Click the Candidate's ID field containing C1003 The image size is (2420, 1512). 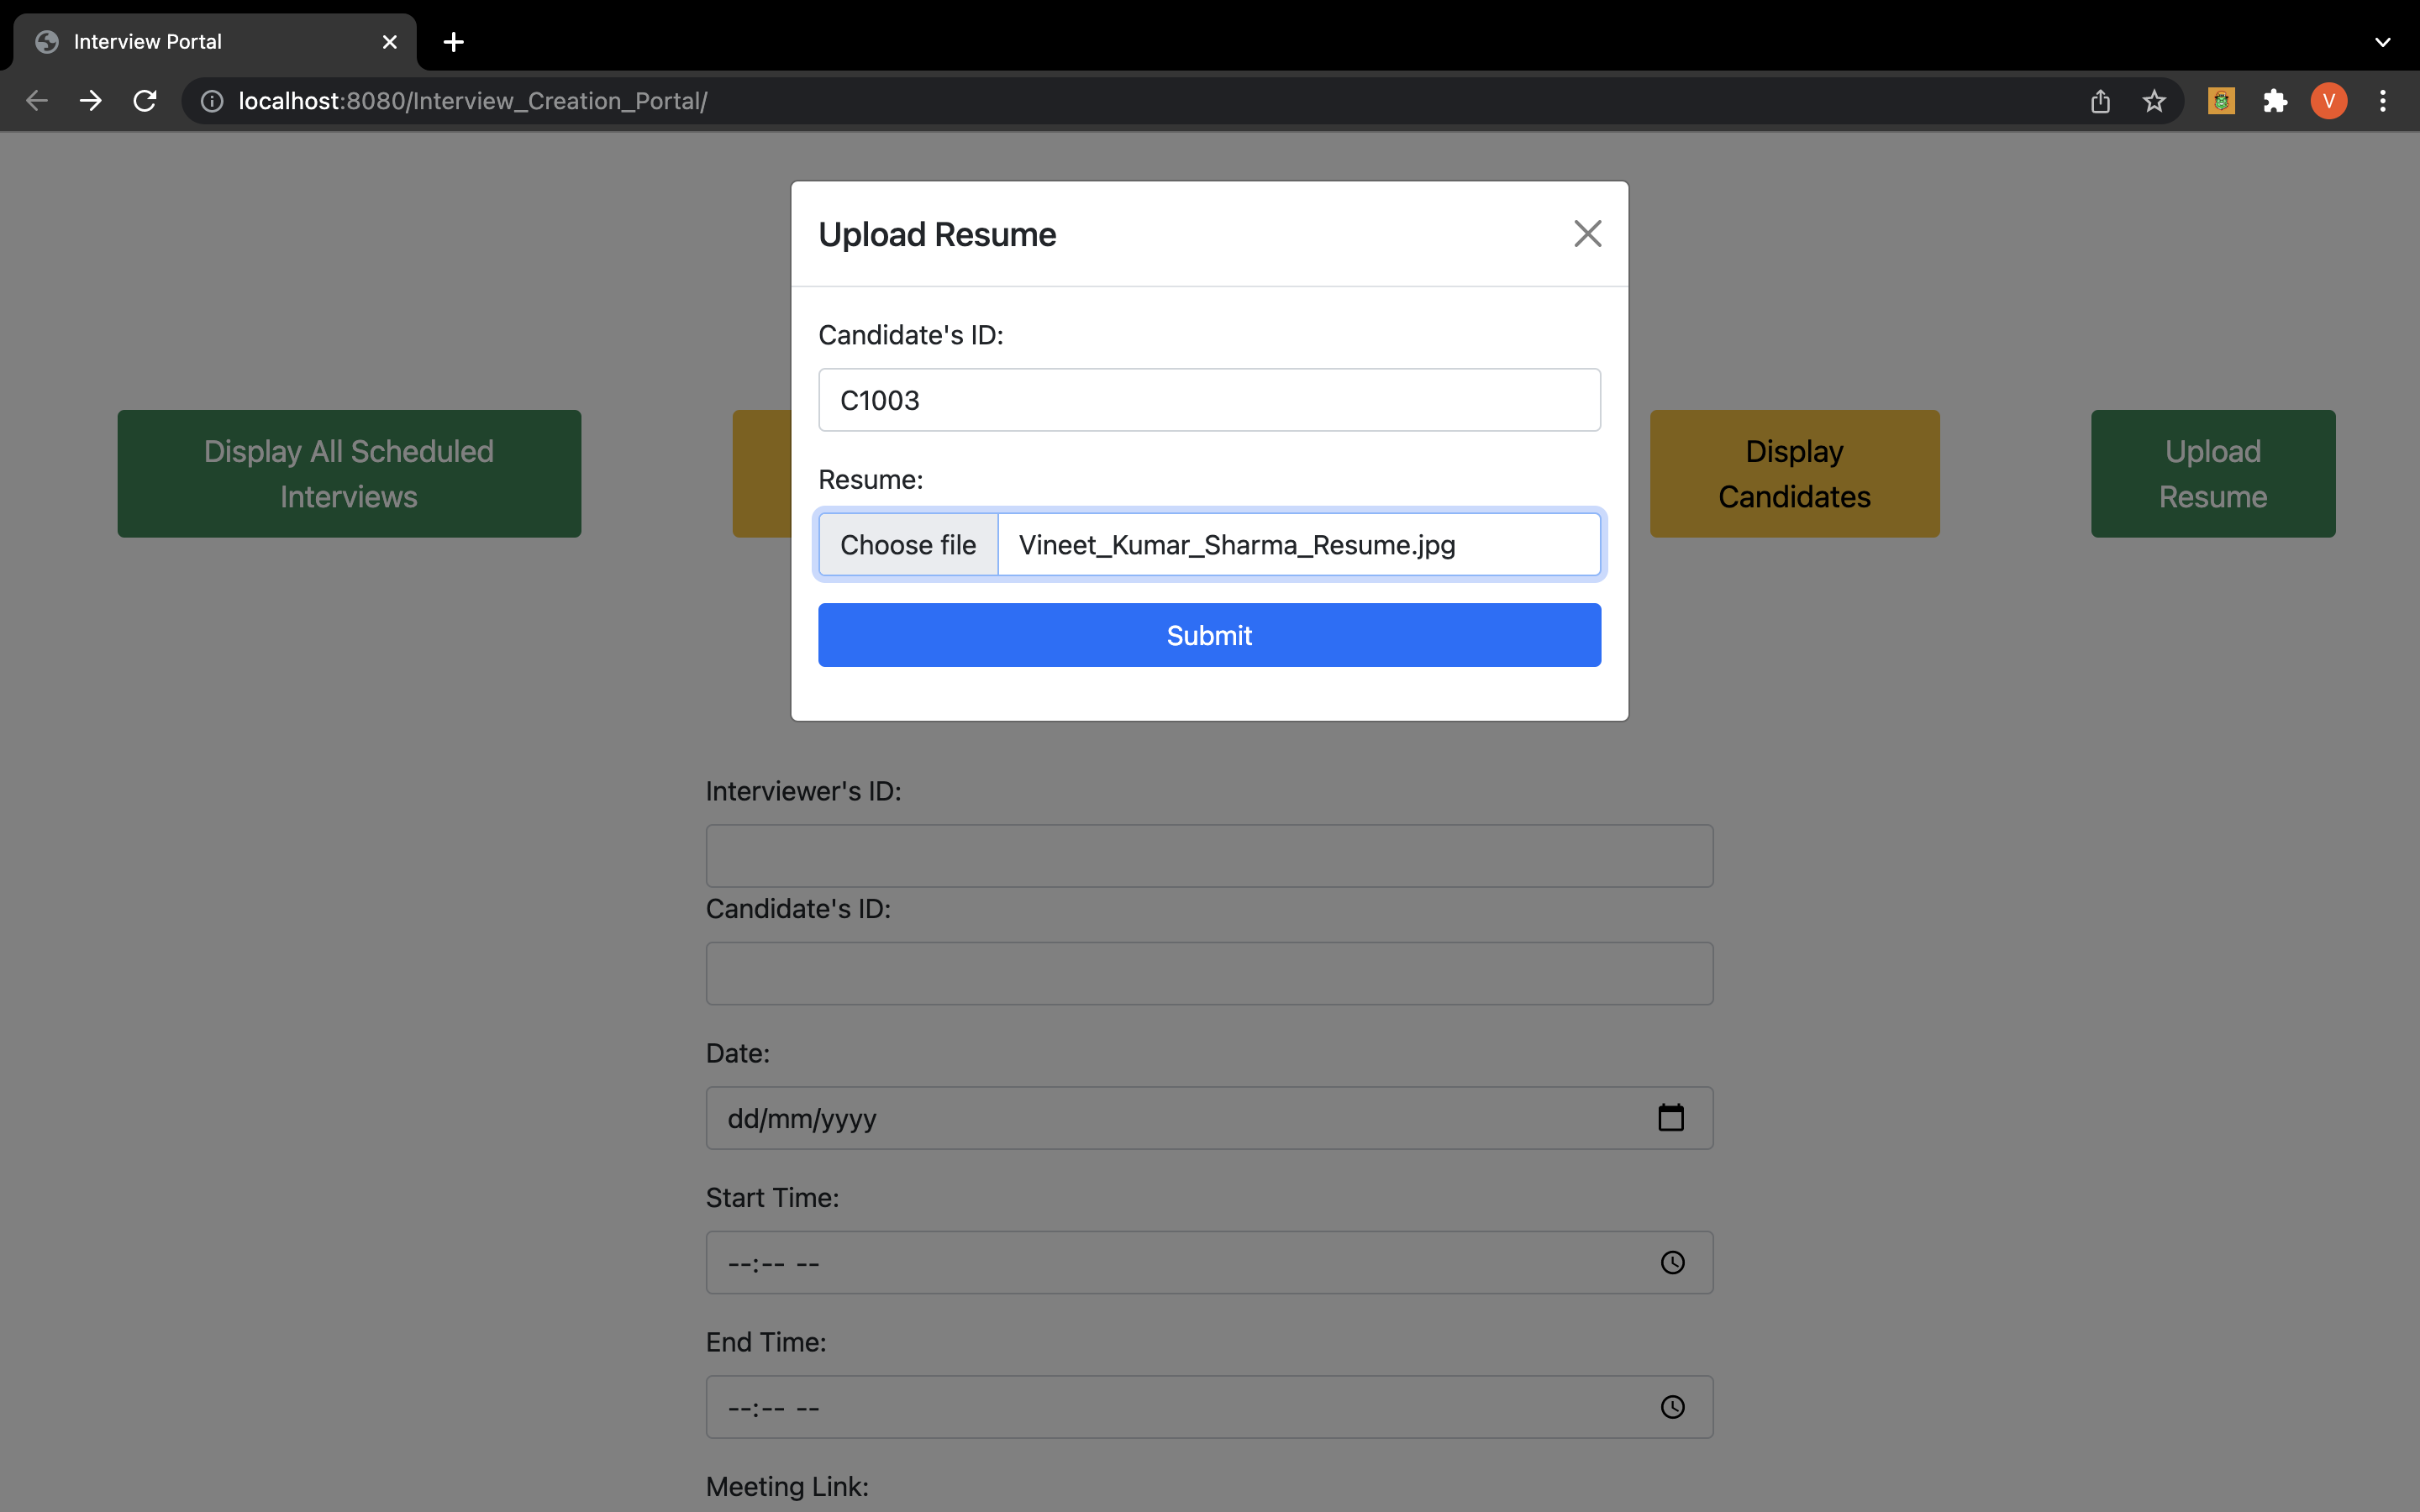click(1209, 400)
